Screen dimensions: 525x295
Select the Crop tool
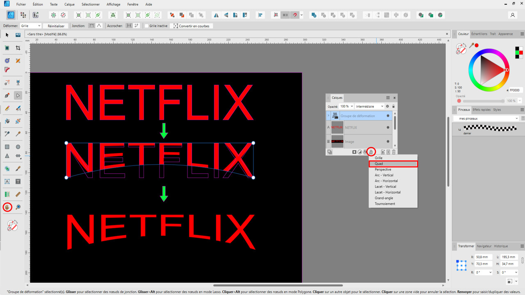click(18, 48)
